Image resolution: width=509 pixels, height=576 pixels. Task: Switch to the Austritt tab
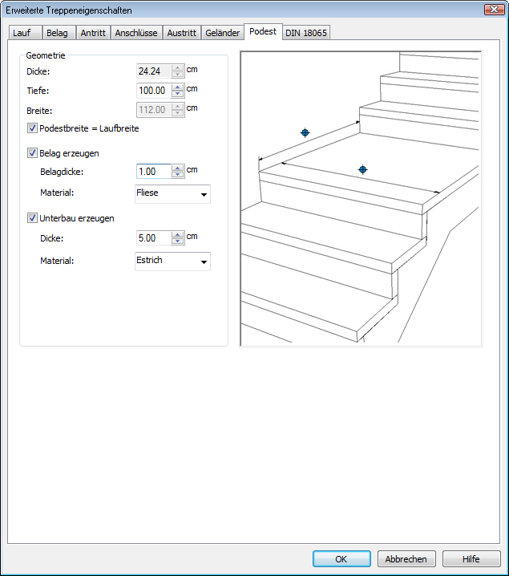tap(182, 33)
